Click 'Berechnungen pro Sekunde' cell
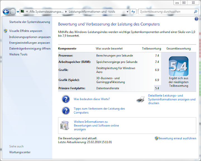This screenshot has width=201, height=161. click(115, 56)
